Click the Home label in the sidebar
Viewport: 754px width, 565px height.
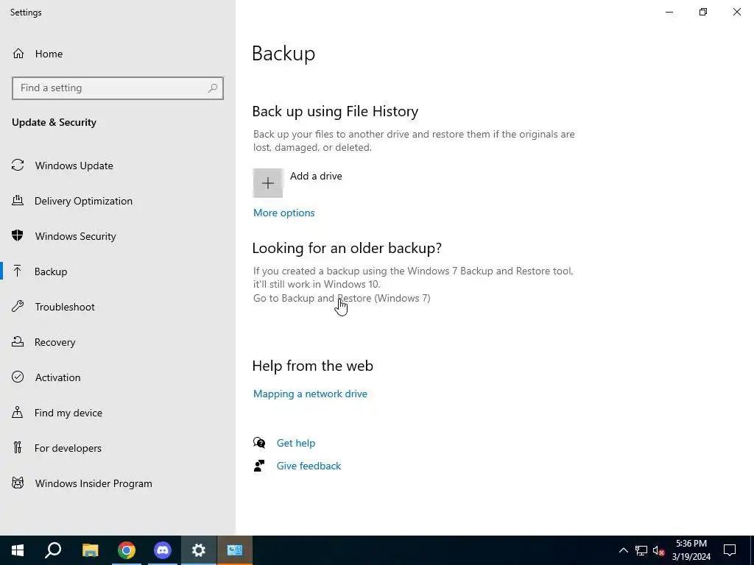[x=49, y=54]
